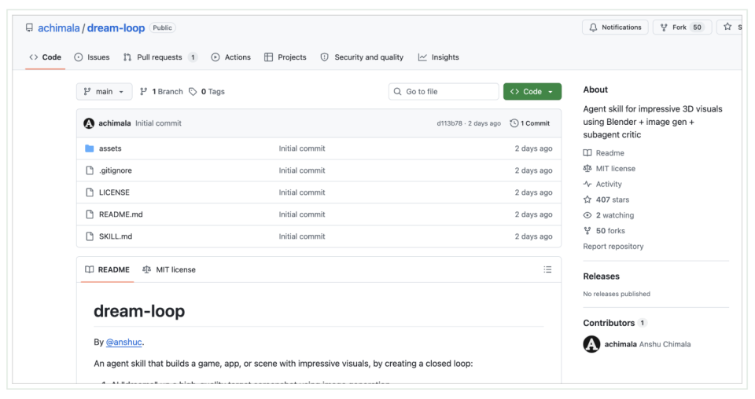Switch to the Code tab
755x399 pixels.
(x=46, y=57)
